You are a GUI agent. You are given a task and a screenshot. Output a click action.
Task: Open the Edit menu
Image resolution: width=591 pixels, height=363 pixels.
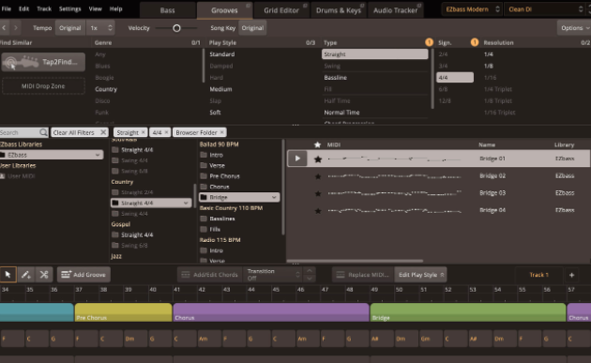coord(23,8)
